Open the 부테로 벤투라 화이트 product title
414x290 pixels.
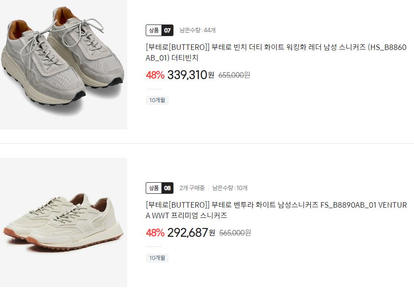[276, 210]
